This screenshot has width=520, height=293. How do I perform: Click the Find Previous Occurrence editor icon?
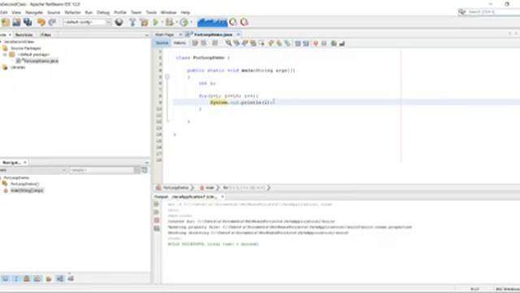pos(236,43)
